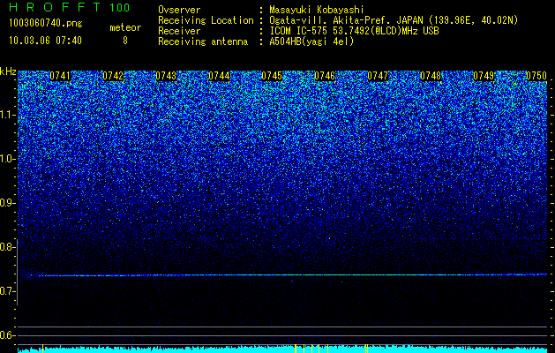Click the 0743 time label
This screenshot has height=353, width=555.
point(166,76)
